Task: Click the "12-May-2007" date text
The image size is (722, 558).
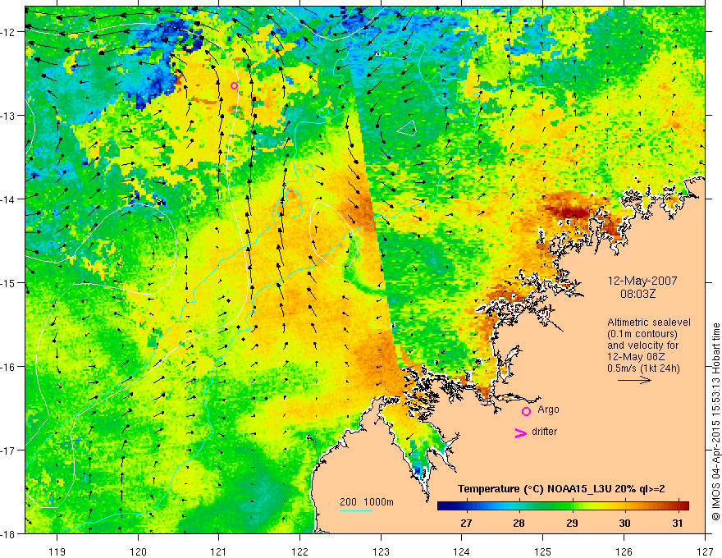Action: tap(642, 281)
